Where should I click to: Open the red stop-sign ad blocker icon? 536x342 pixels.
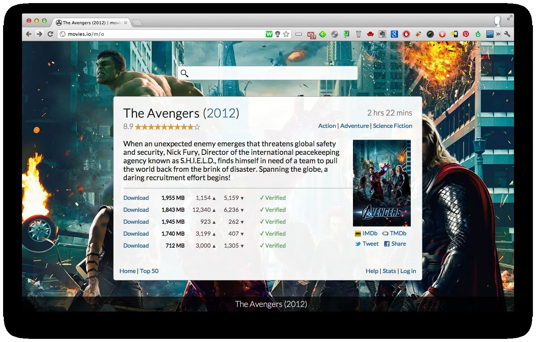click(x=406, y=34)
